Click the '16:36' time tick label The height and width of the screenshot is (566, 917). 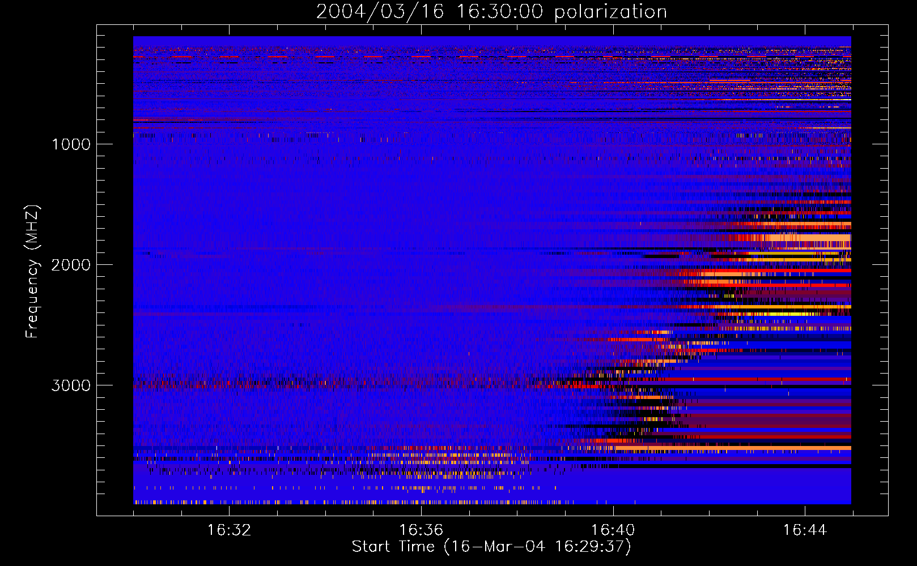pyautogui.click(x=421, y=530)
